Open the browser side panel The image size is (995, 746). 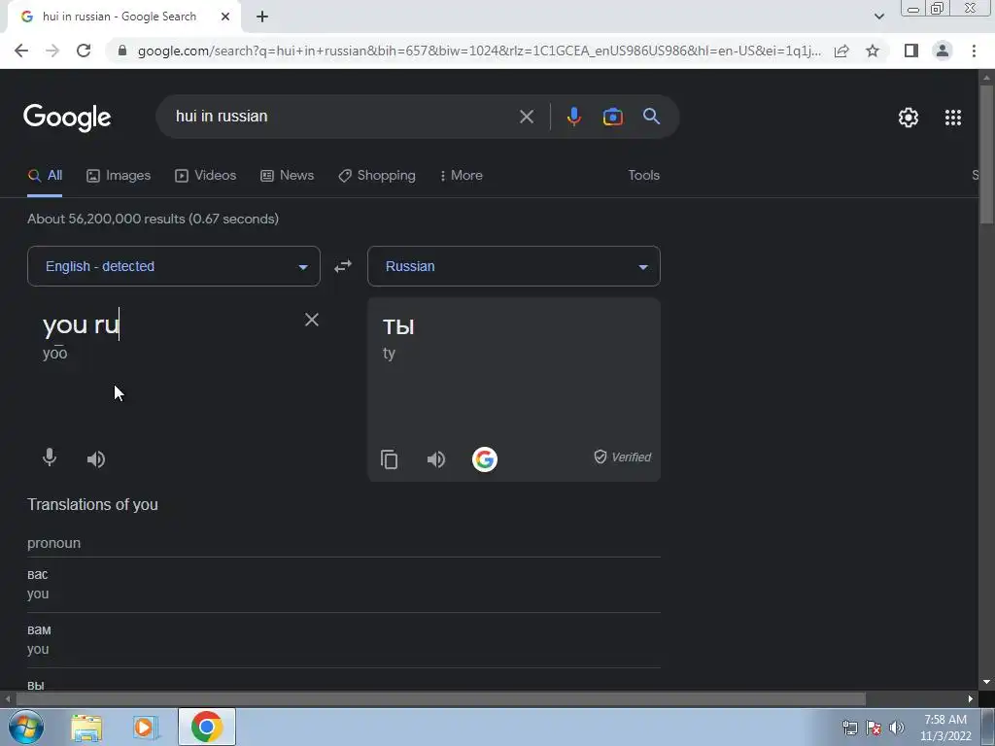911,51
